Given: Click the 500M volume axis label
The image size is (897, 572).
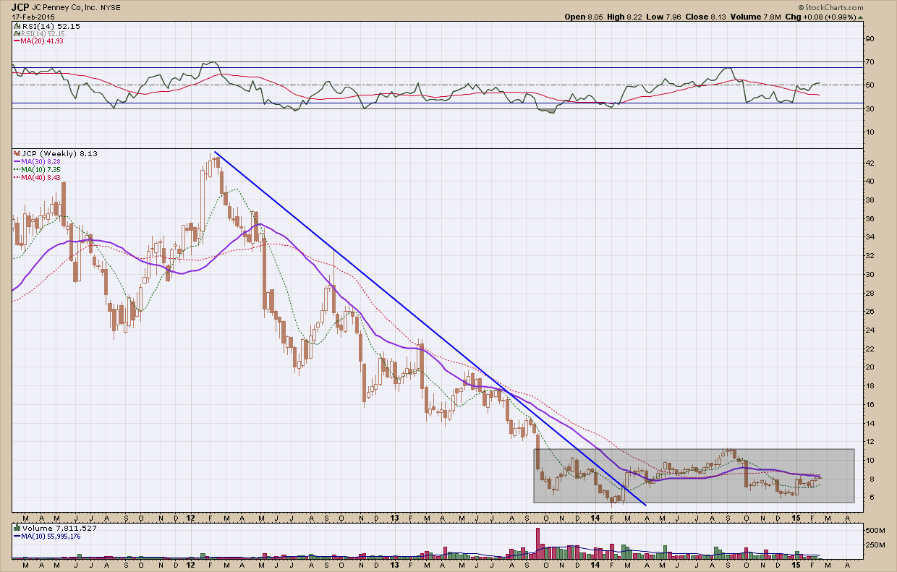Looking at the screenshot, I should [876, 530].
